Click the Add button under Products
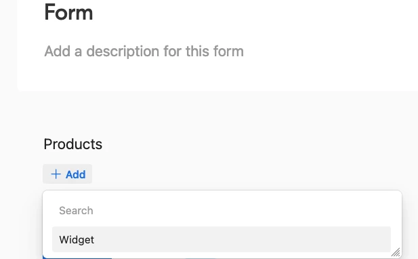418x259 pixels. pos(68,174)
